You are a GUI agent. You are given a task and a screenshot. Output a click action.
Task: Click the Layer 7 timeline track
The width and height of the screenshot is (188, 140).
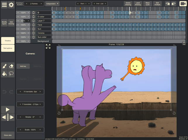coord(119,21)
